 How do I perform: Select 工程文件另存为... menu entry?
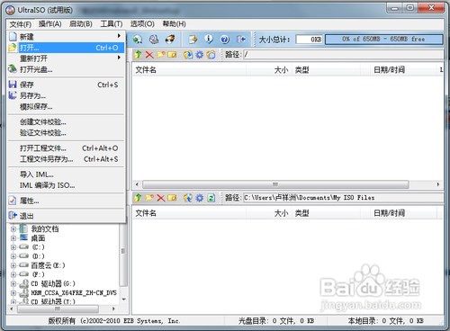coord(66,159)
